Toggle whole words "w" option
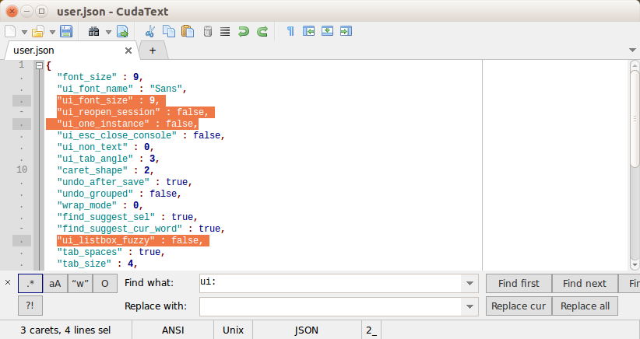The image size is (640, 339). tap(80, 283)
